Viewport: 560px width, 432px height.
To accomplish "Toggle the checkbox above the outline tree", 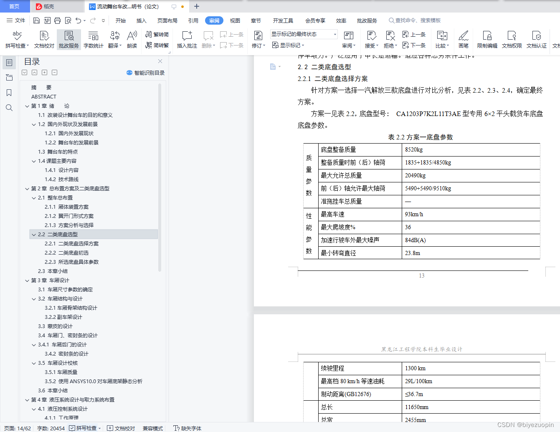I will (24, 72).
